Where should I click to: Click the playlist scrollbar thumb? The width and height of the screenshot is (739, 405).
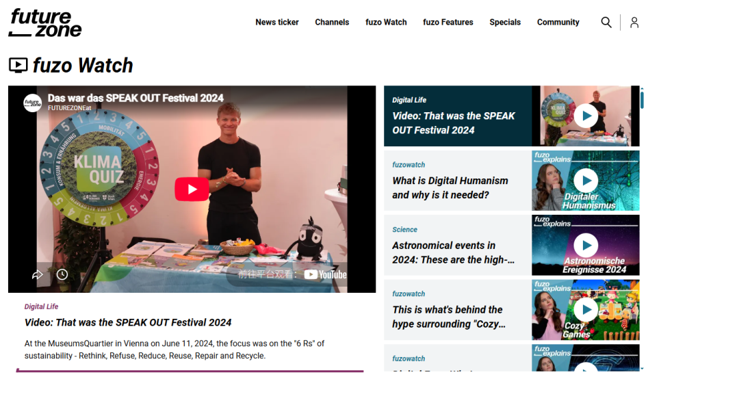(642, 100)
